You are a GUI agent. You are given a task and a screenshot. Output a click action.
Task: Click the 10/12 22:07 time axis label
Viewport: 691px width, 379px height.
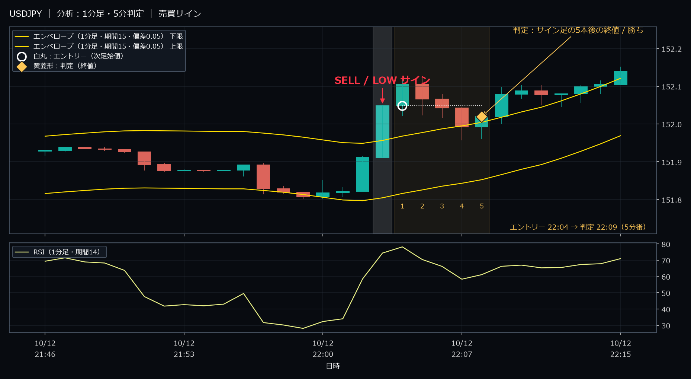pyautogui.click(x=462, y=349)
